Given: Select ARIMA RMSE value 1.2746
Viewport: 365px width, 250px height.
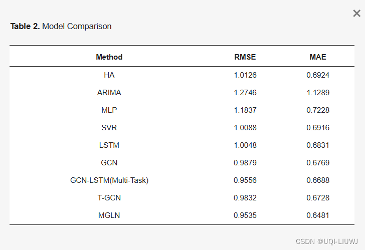Looking at the screenshot, I should tap(245, 93).
